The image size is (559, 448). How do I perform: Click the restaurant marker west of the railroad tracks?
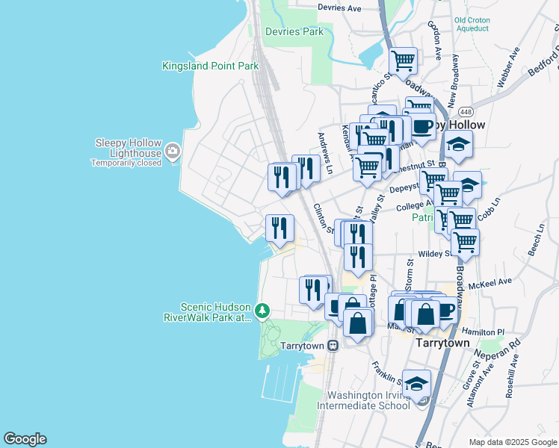tap(282, 178)
